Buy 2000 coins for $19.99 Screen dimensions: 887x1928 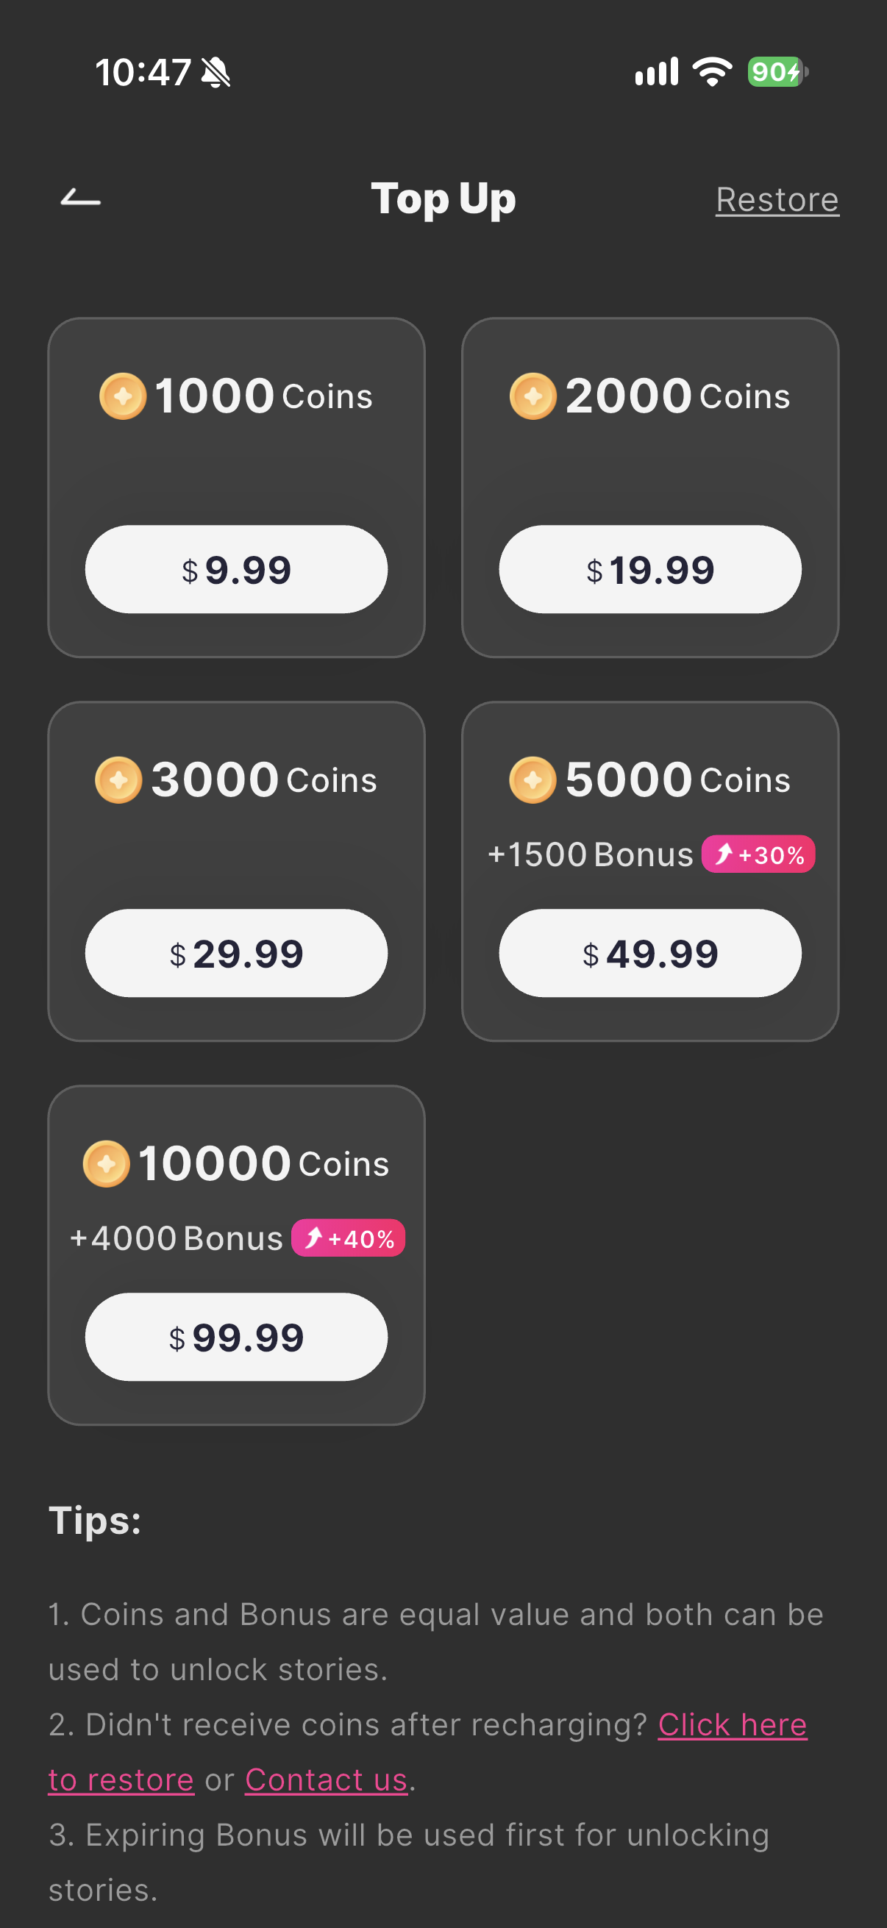click(649, 570)
